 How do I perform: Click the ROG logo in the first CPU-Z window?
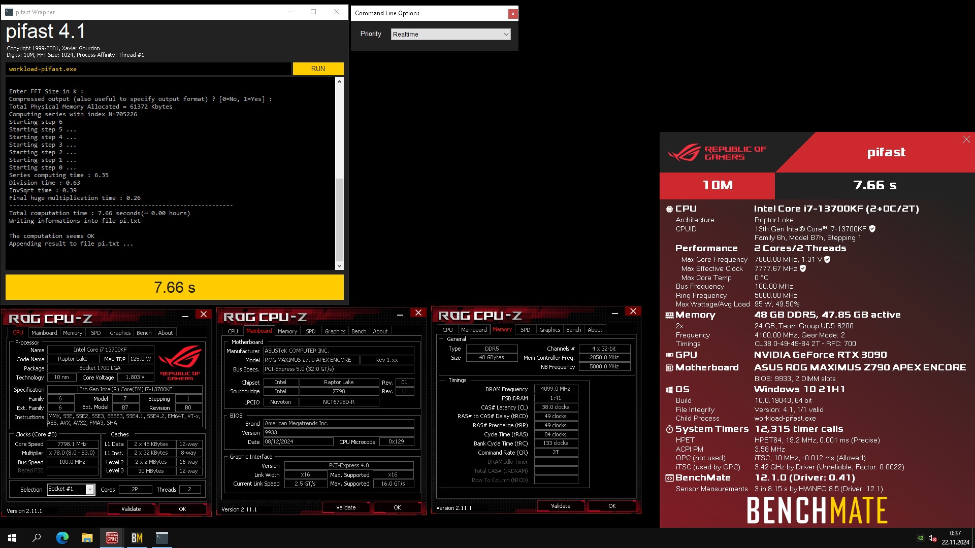(x=180, y=362)
